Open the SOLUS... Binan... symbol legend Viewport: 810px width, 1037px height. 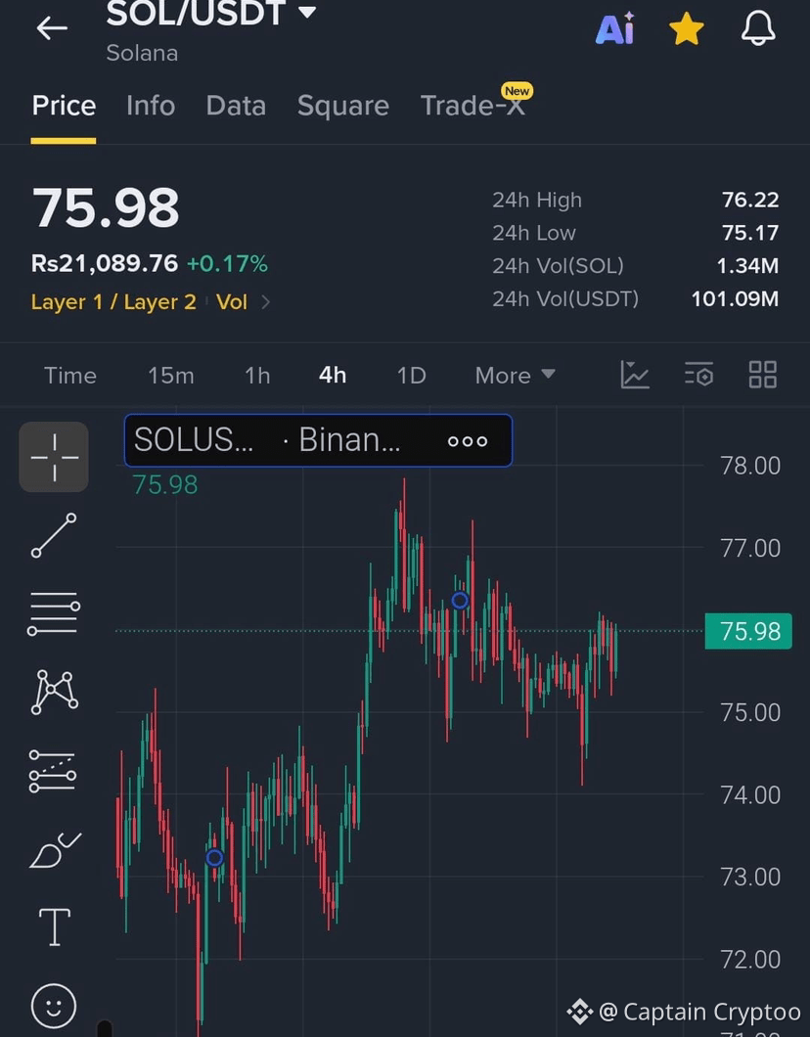[318, 440]
